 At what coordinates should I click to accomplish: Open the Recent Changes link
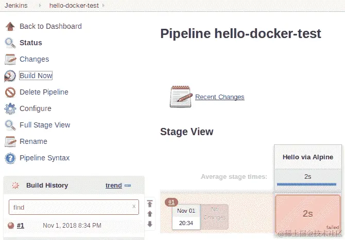pyautogui.click(x=219, y=97)
